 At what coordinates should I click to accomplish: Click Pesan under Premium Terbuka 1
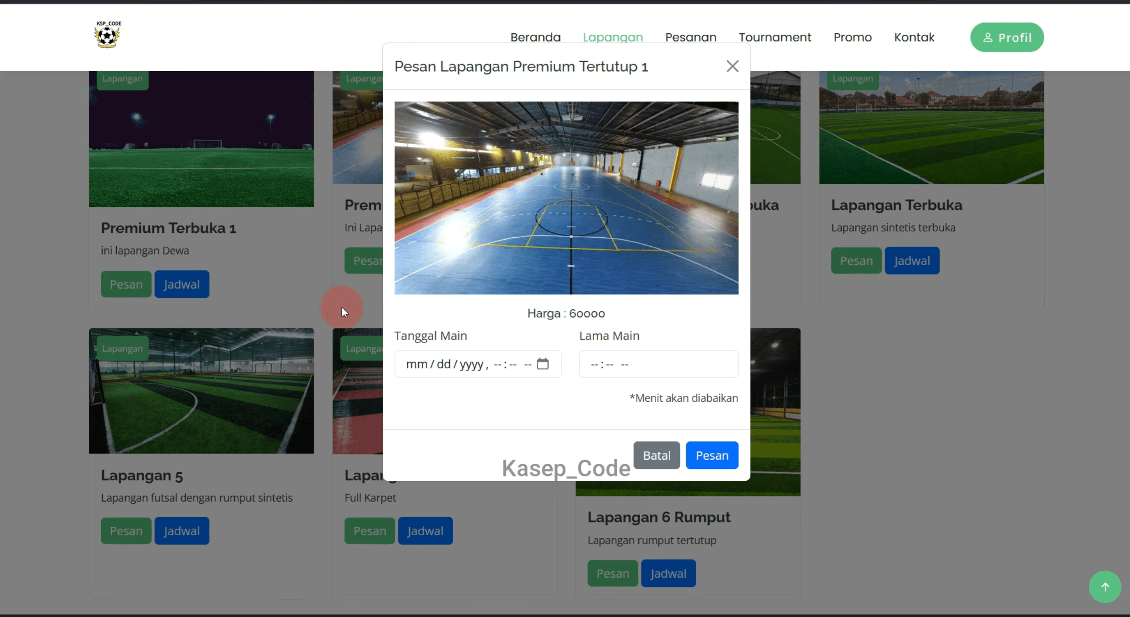click(x=126, y=284)
